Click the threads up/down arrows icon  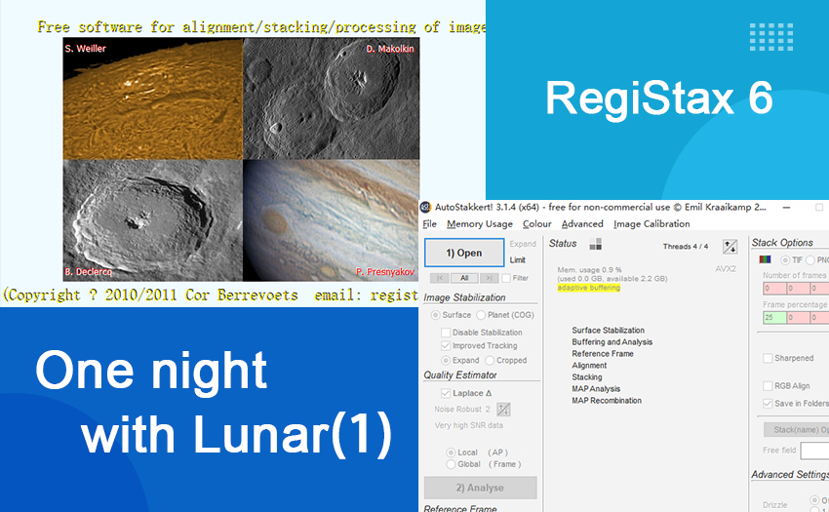point(730,246)
